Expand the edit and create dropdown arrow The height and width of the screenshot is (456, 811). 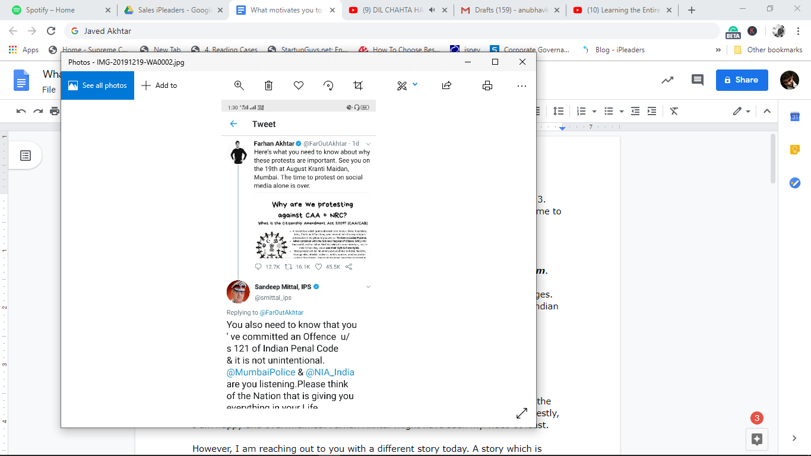point(415,84)
